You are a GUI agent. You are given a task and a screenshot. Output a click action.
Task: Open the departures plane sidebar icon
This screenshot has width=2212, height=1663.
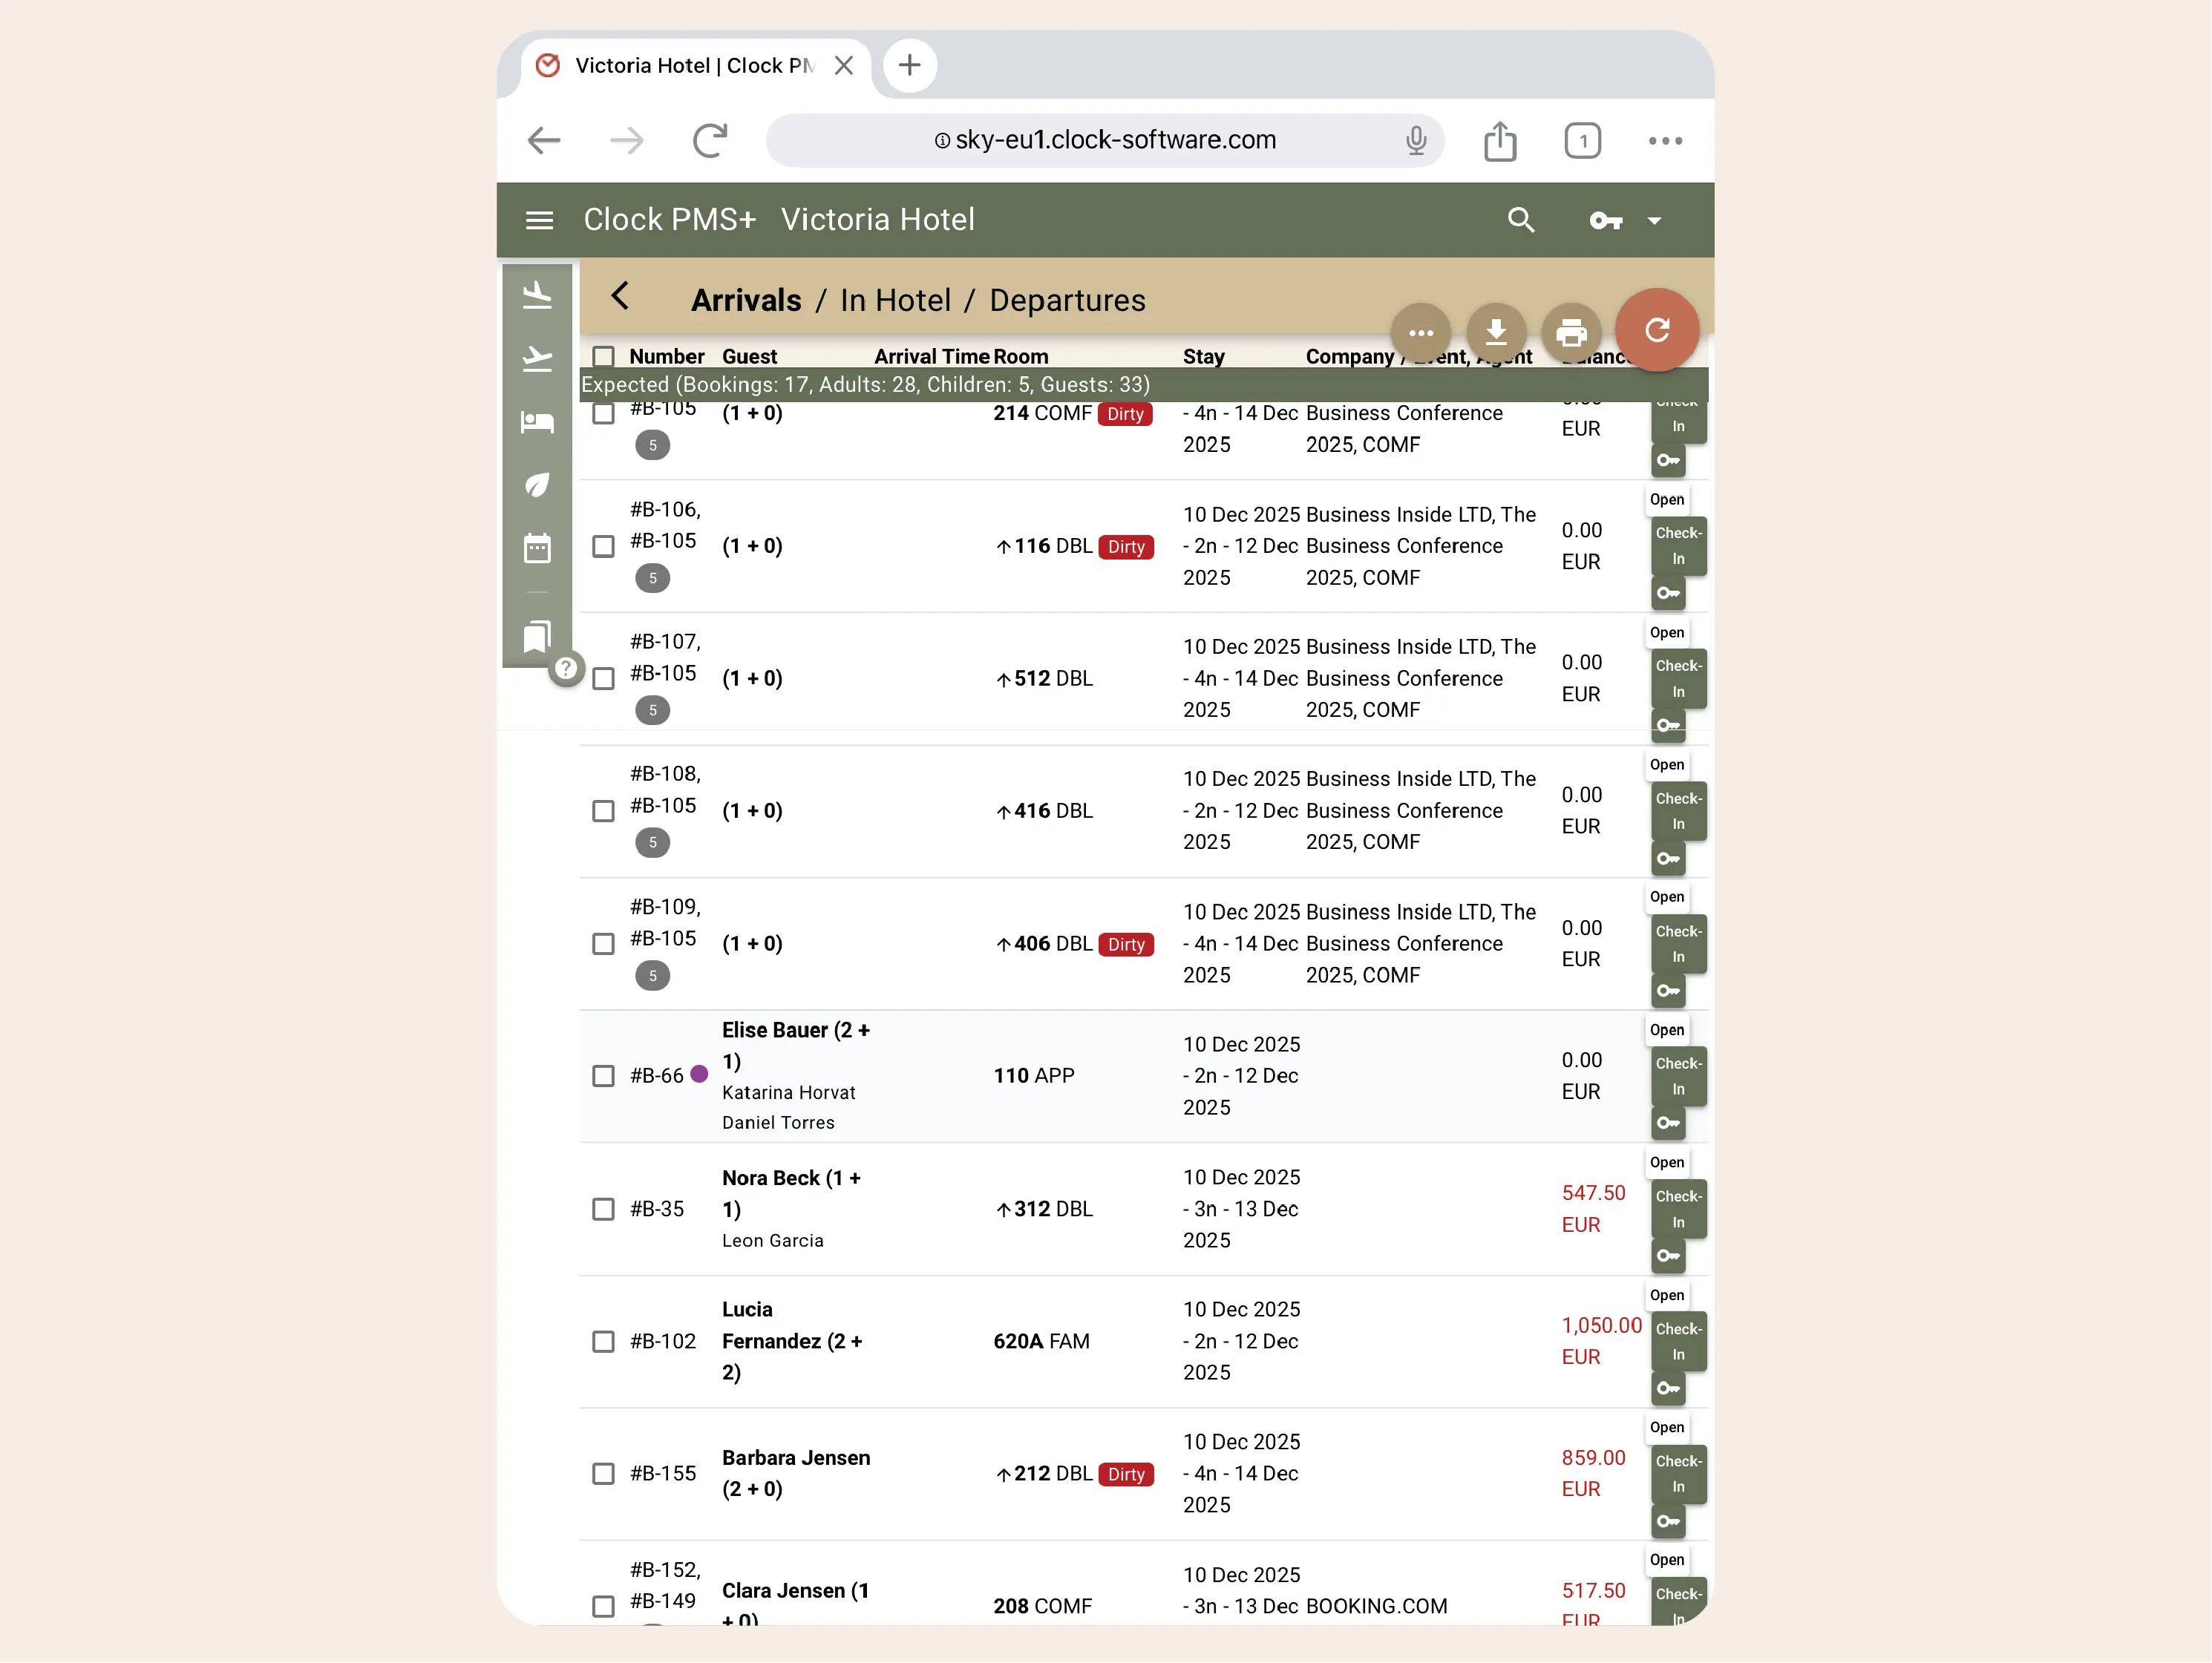click(x=537, y=358)
